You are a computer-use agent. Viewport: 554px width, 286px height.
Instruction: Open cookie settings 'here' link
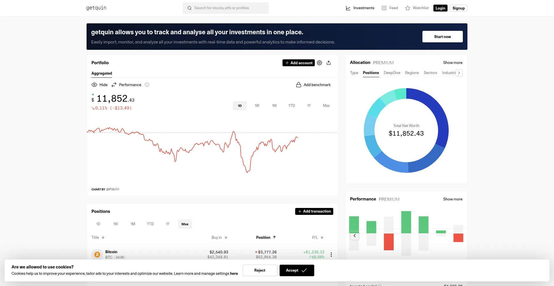(234, 274)
